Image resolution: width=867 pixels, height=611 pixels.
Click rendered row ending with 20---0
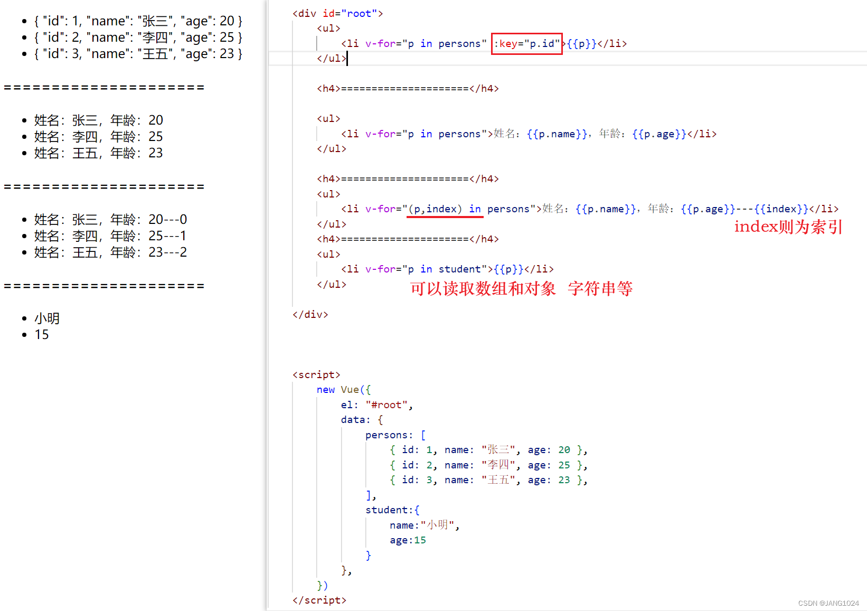111,220
